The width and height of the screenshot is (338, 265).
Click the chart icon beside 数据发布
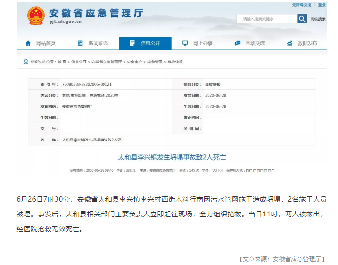point(290,43)
